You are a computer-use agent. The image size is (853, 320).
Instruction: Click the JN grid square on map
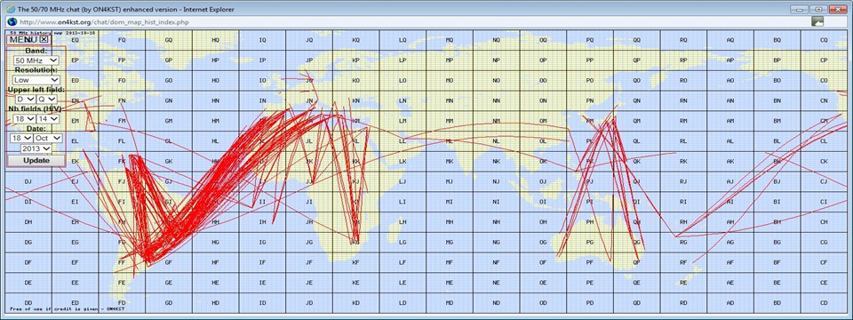(x=309, y=100)
